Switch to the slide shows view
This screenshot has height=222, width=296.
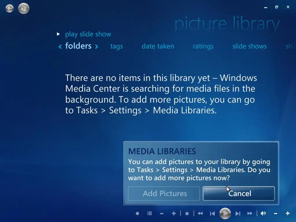(249, 46)
